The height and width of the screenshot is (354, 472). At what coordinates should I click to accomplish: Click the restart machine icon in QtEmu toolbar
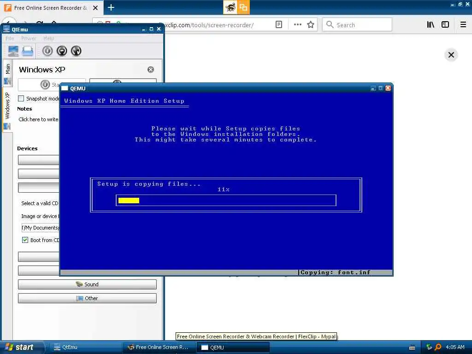pyautogui.click(x=76, y=51)
